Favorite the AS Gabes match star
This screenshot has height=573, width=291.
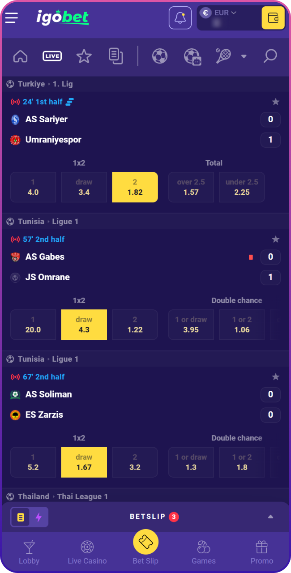(x=276, y=239)
